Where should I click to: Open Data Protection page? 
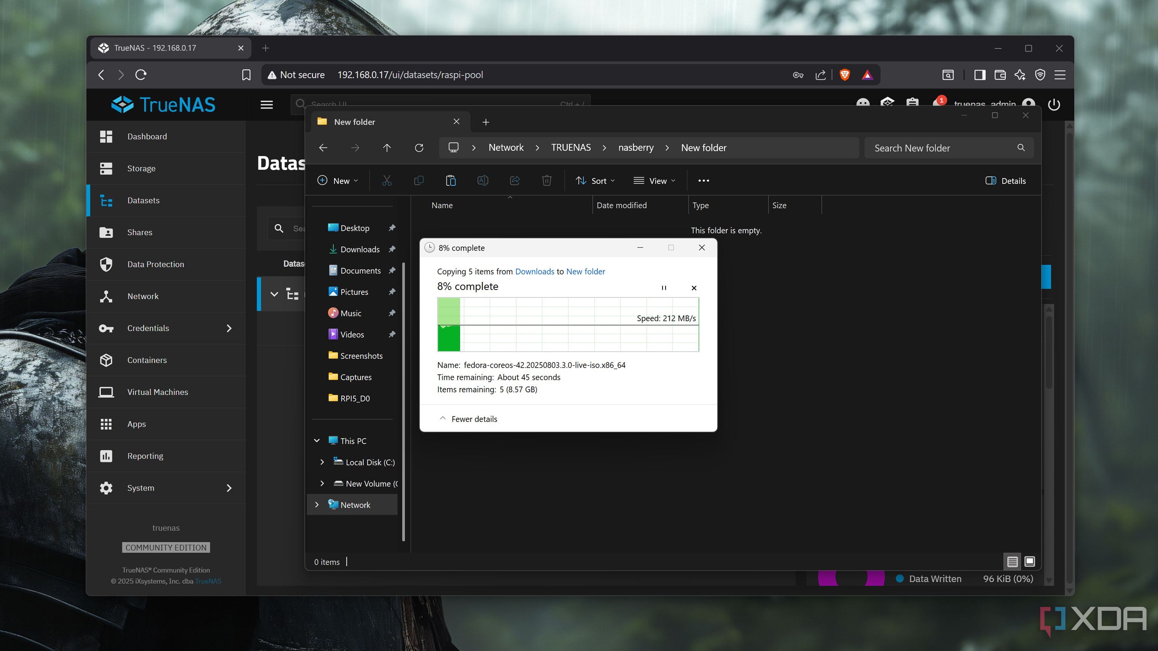[x=166, y=264]
